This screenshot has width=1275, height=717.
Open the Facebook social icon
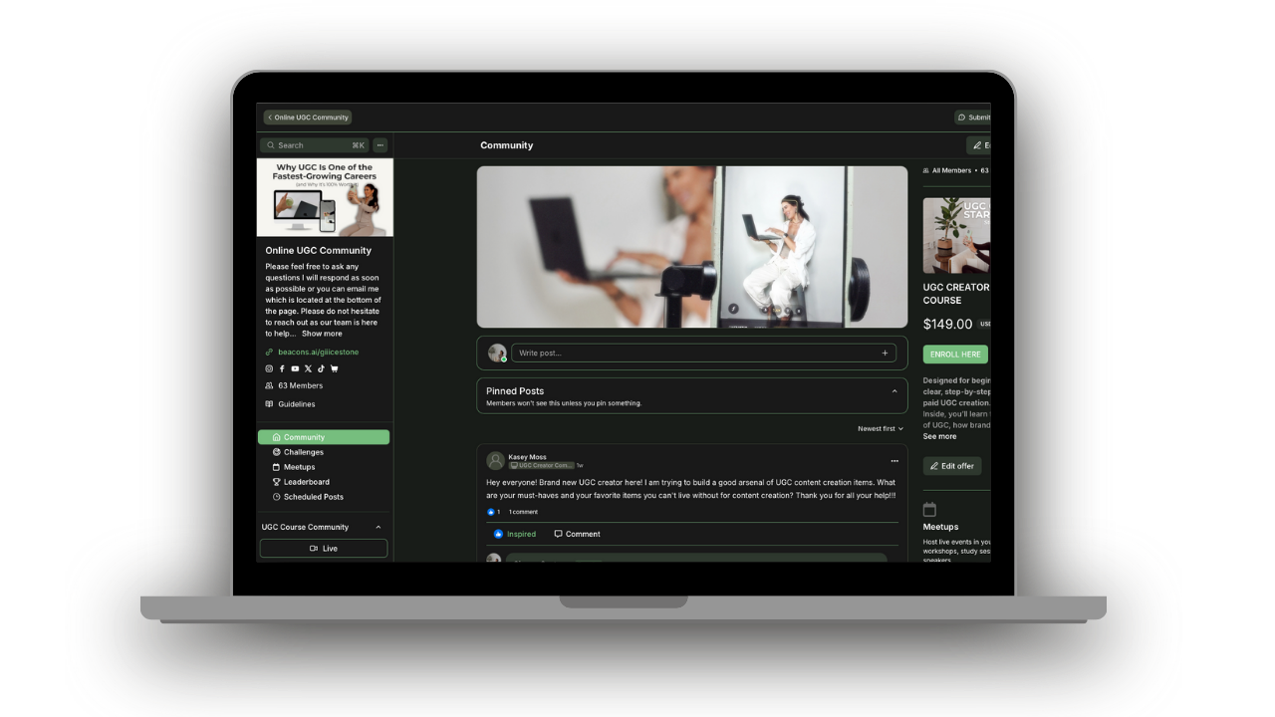pyautogui.click(x=282, y=368)
